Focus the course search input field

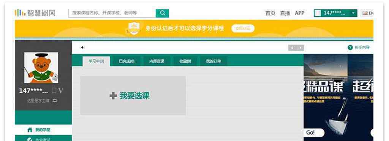[112, 13]
